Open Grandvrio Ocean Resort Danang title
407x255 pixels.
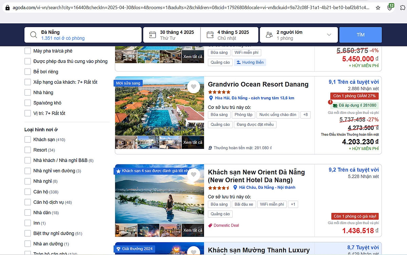pos(258,84)
